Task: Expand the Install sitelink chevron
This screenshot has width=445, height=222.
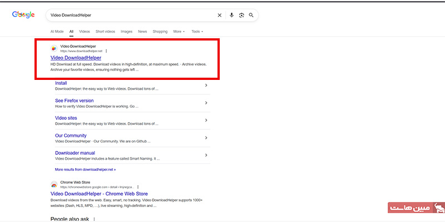Action: [x=206, y=85]
